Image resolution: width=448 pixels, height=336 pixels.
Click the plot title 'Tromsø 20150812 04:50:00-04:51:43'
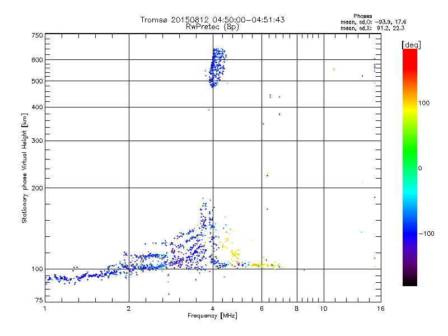(212, 20)
